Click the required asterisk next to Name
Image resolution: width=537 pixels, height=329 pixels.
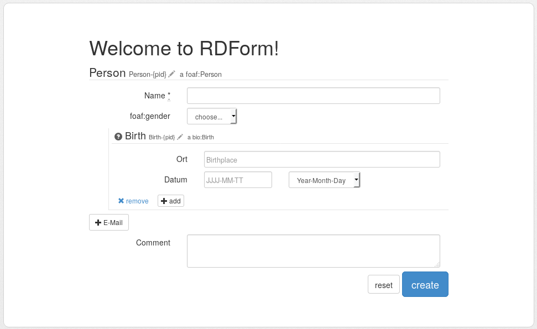point(169,96)
